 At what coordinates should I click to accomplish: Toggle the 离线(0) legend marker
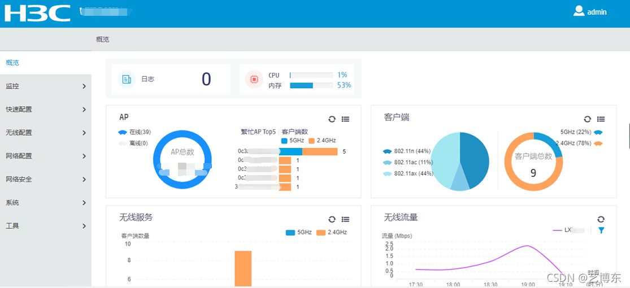click(x=123, y=143)
